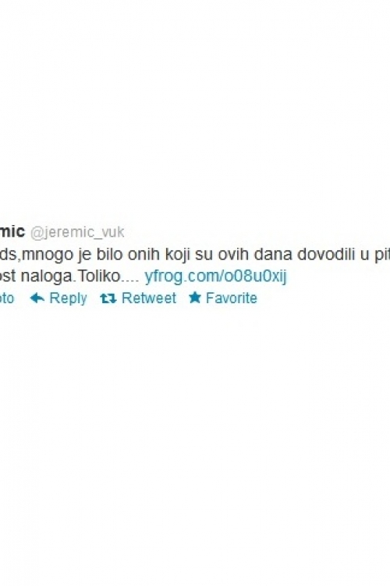Click the partial word "ds," starting the tweet
390x586 pixels.
(x=11, y=255)
